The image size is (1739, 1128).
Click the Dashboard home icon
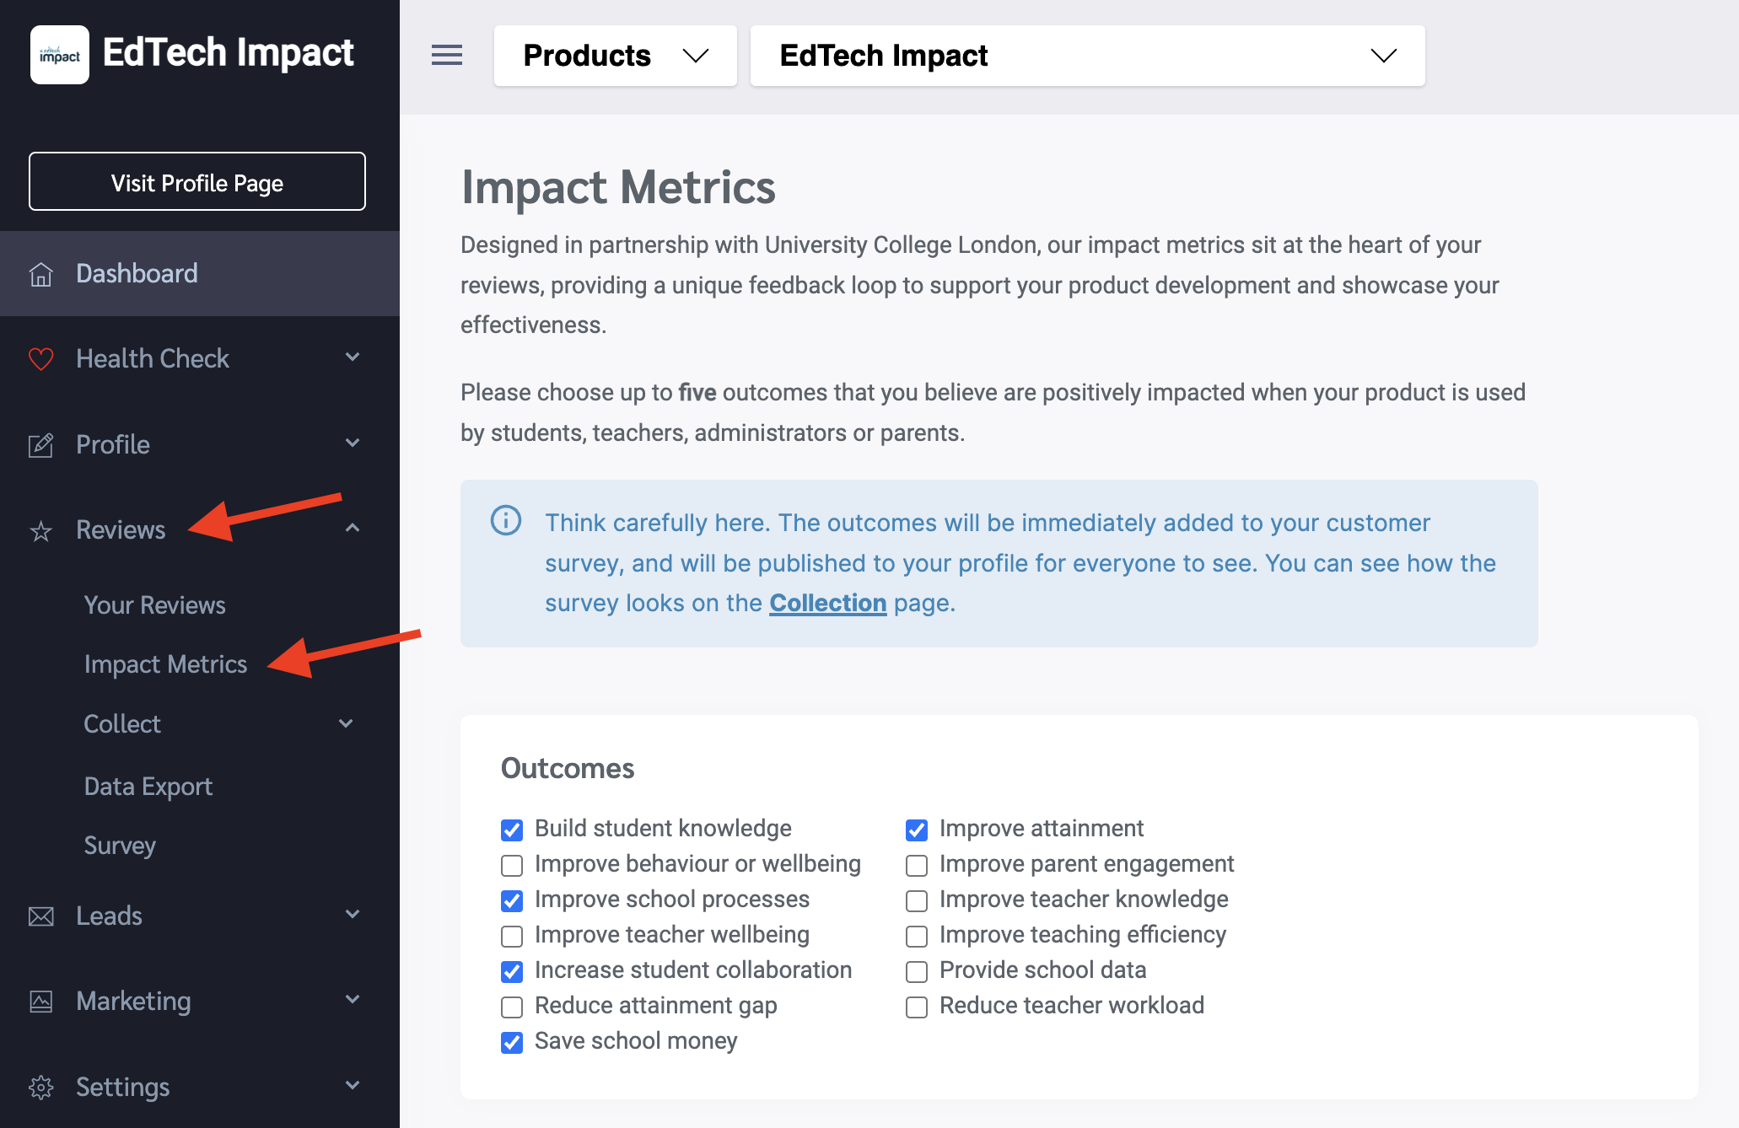click(x=40, y=274)
